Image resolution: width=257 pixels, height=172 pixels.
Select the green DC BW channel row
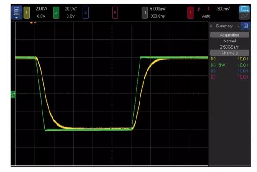tap(230, 65)
